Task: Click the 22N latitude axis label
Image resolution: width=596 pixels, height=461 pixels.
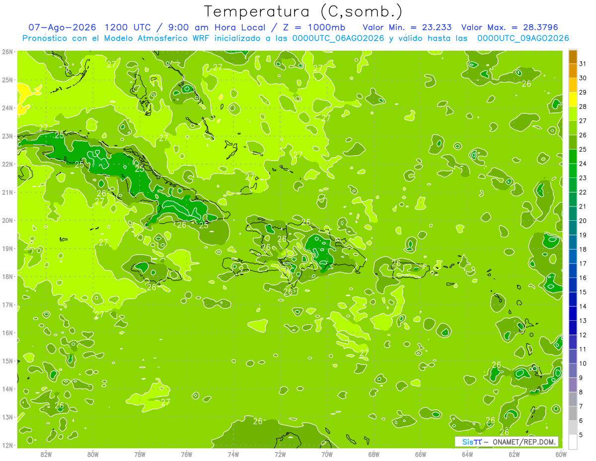Action: pyautogui.click(x=7, y=164)
